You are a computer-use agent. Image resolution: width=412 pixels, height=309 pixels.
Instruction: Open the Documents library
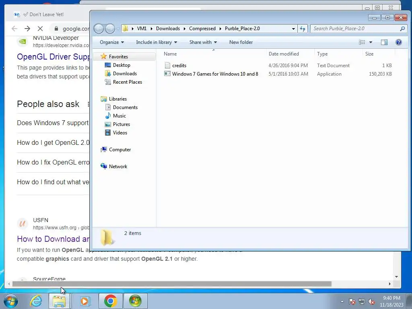(x=125, y=107)
